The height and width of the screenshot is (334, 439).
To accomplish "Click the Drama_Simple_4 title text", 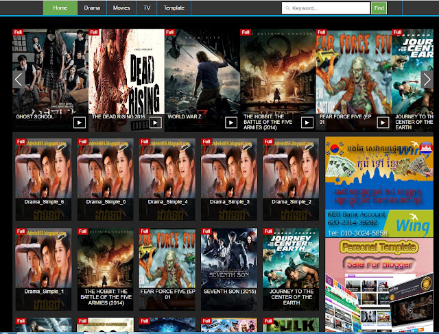I will (167, 202).
